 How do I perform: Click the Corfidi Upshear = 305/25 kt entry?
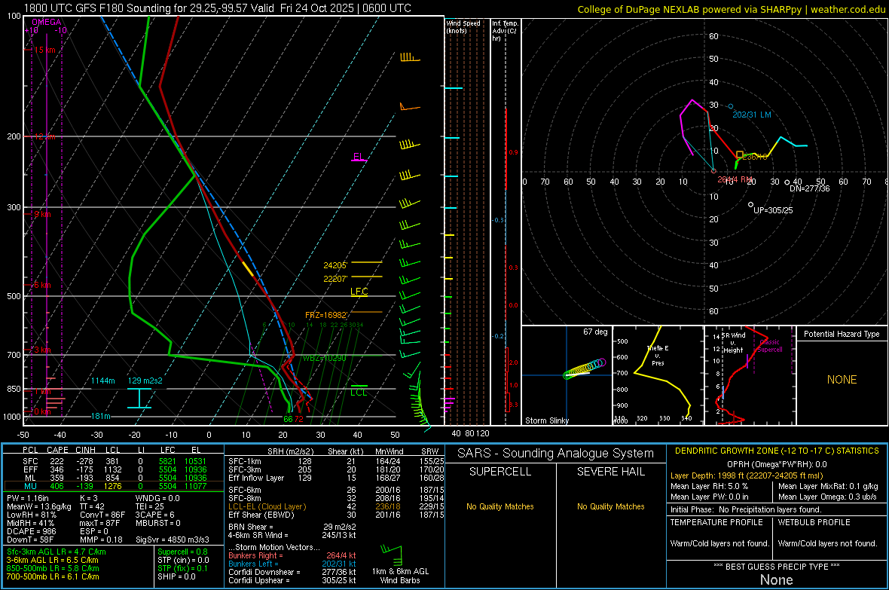pos(292,580)
